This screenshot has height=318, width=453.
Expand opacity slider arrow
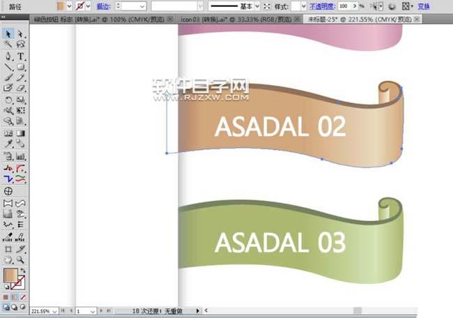point(355,6)
